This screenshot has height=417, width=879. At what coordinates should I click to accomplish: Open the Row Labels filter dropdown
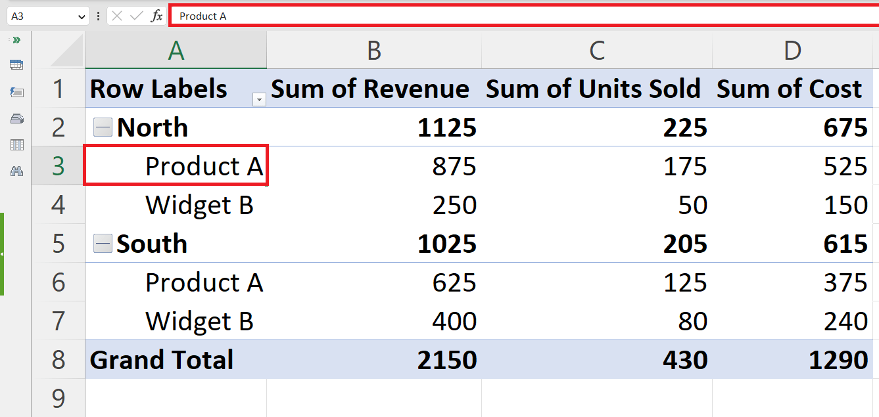259,99
